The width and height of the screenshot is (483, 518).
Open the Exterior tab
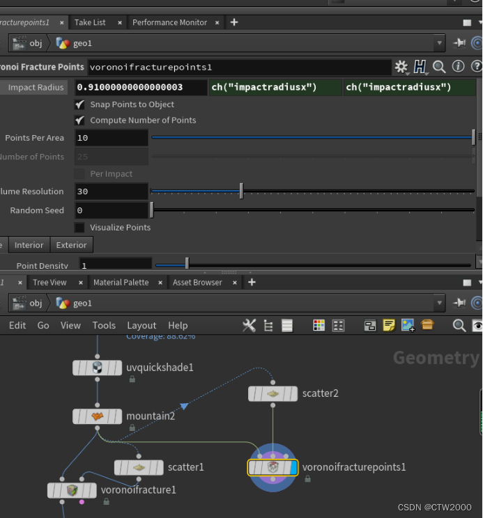click(x=71, y=245)
